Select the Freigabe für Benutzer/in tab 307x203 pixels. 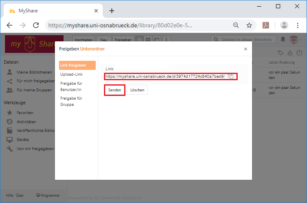coord(71,86)
